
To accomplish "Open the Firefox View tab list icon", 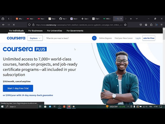I will [x=3, y=19].
